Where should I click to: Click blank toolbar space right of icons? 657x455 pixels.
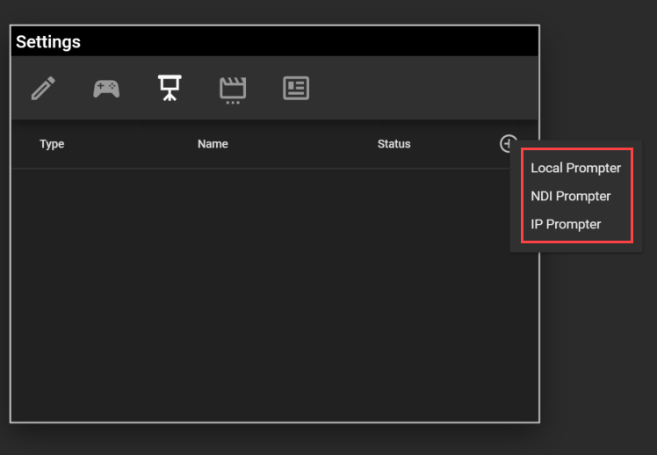pos(422,88)
